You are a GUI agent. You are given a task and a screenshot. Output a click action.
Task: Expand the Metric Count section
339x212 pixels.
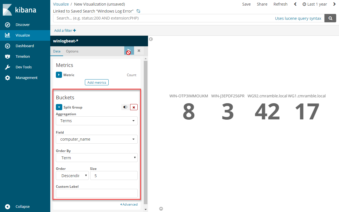pyautogui.click(x=59, y=75)
